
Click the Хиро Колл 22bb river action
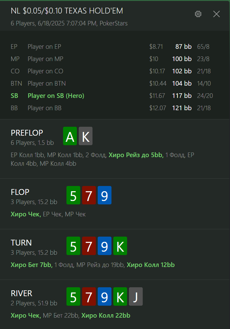click(x=106, y=315)
